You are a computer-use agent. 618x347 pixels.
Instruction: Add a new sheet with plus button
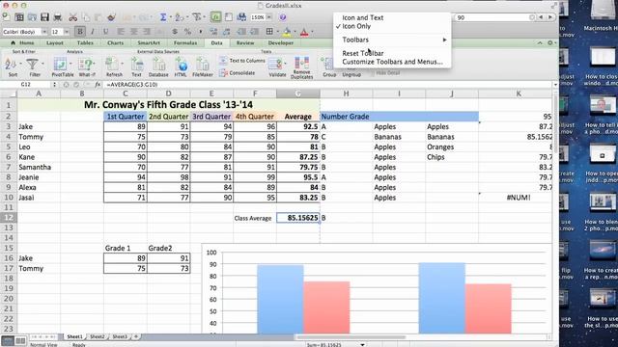(x=136, y=336)
